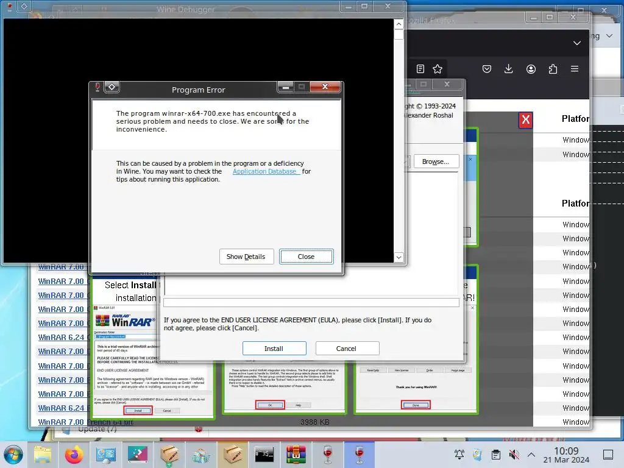The width and height of the screenshot is (624, 468).
Task: Open system settings icon in taskbar
Action: tap(106, 455)
